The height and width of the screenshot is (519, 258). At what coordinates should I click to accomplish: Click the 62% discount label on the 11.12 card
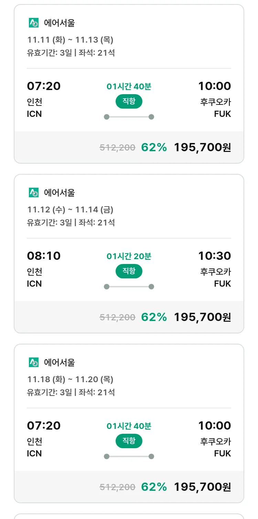point(154,317)
